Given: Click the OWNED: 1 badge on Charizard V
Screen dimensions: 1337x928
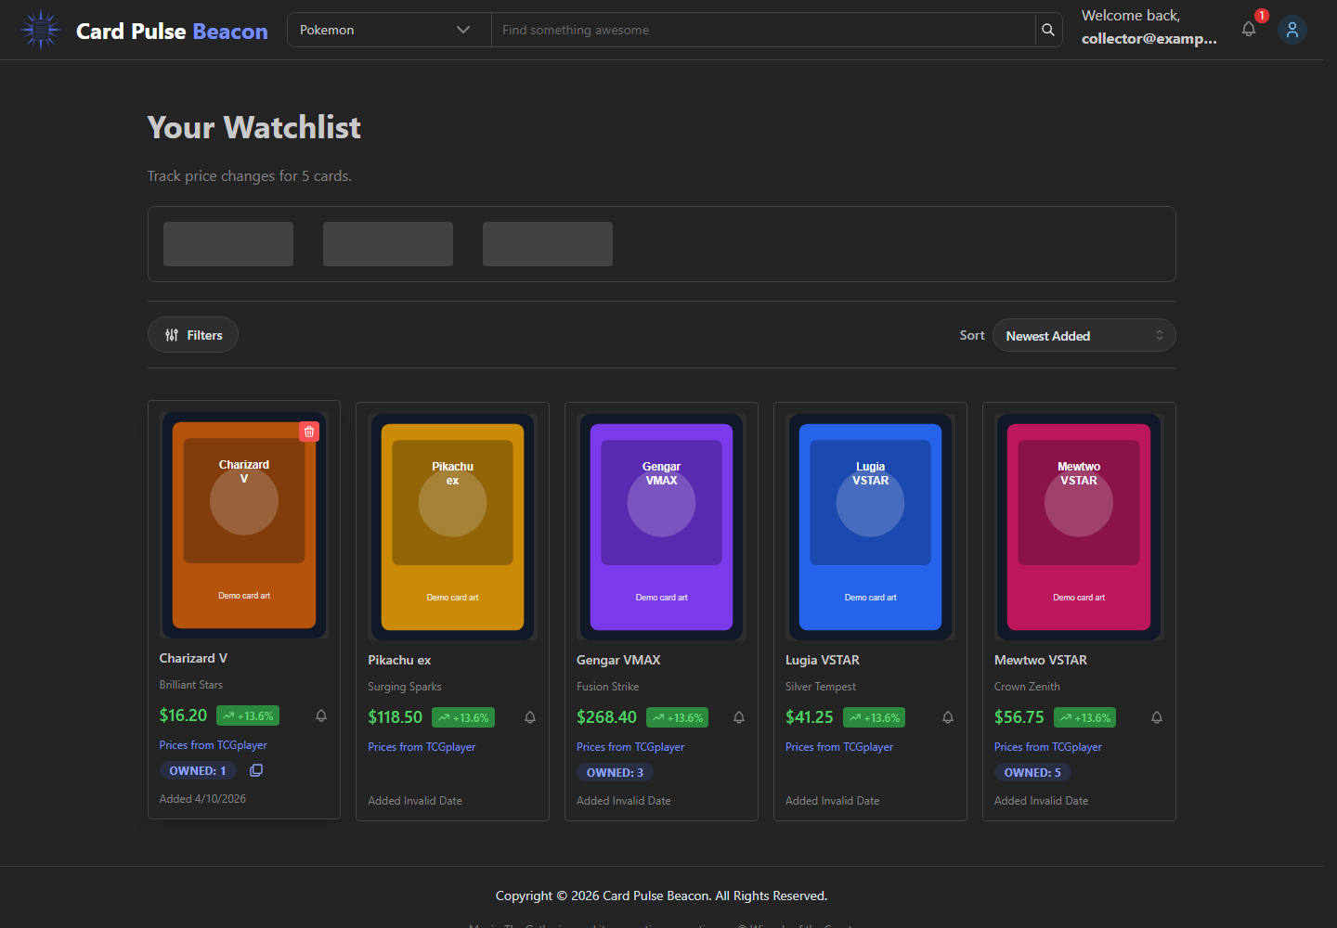Looking at the screenshot, I should tap(198, 770).
